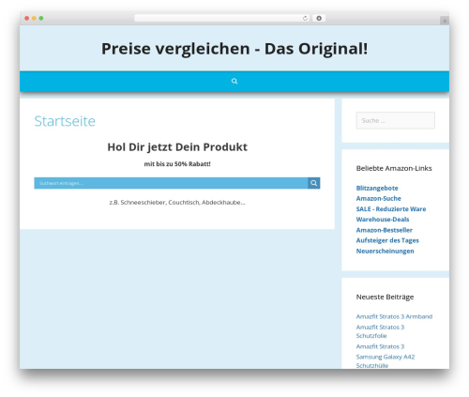Close the window with the red button
469x397 pixels.
tap(27, 19)
